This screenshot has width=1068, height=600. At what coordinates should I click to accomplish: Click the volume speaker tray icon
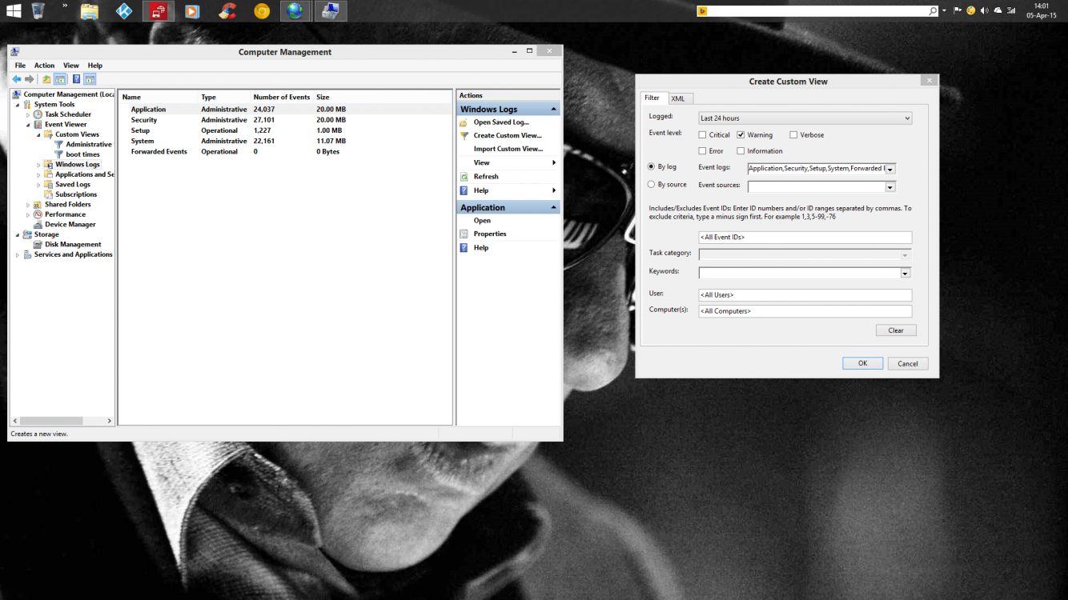pos(985,10)
